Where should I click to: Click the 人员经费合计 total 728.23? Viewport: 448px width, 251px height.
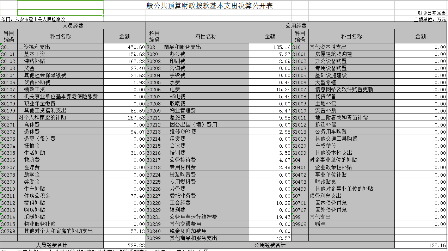pyautogui.click(x=124, y=245)
